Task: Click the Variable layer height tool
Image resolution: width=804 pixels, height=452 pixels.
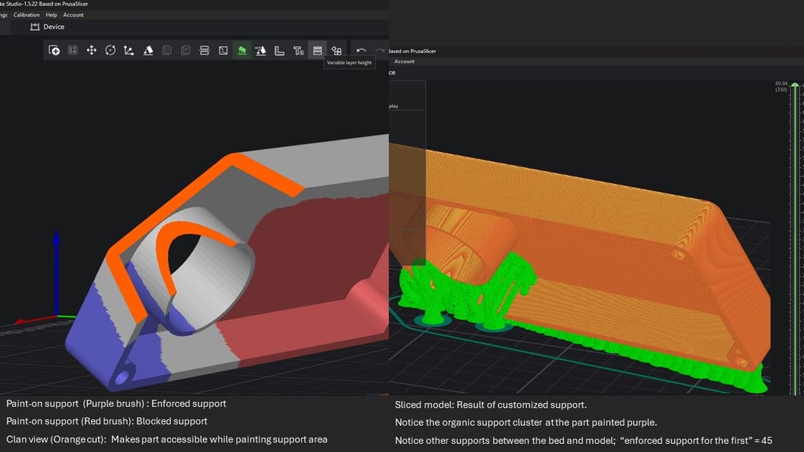Action: (x=317, y=50)
